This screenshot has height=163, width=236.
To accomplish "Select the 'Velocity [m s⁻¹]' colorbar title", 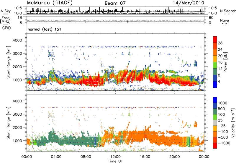I will (233, 123).
